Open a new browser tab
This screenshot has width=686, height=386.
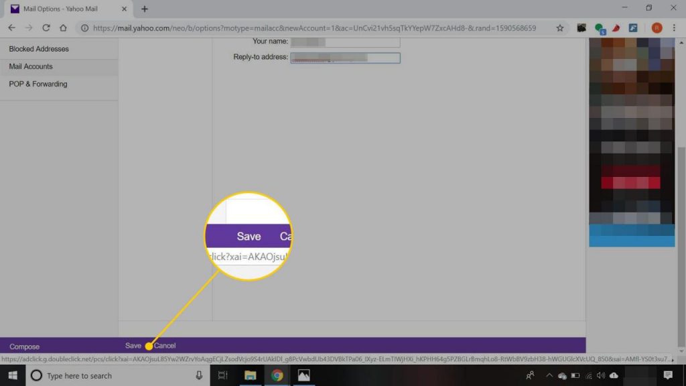[x=145, y=9]
